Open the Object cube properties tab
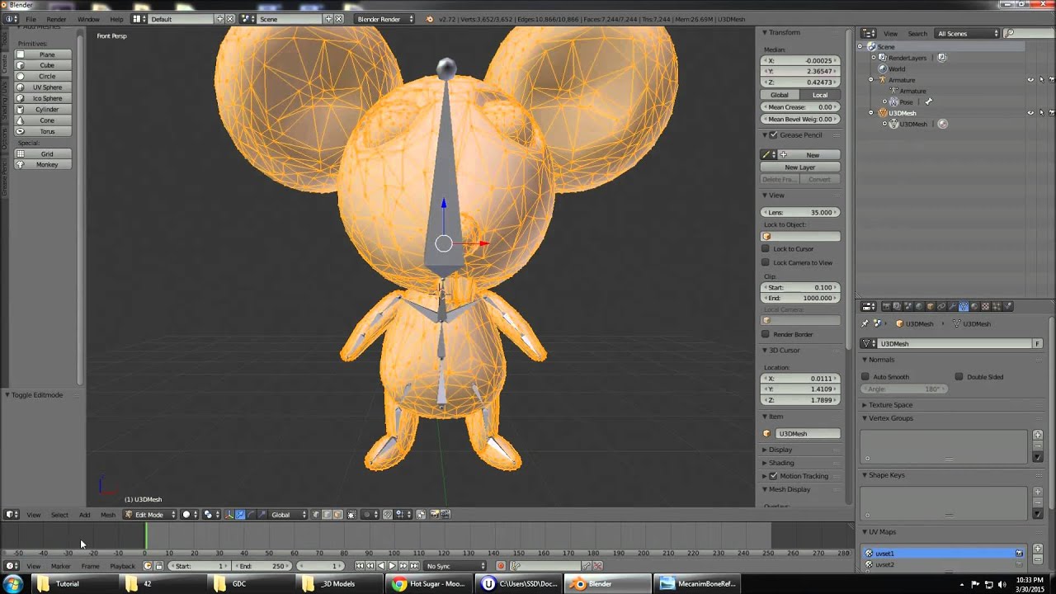The width and height of the screenshot is (1056, 594). pyautogui.click(x=930, y=306)
